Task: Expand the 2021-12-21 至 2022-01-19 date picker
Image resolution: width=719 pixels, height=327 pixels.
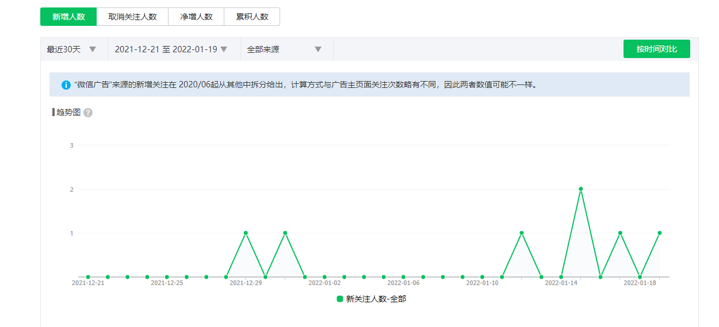Action: (171, 49)
